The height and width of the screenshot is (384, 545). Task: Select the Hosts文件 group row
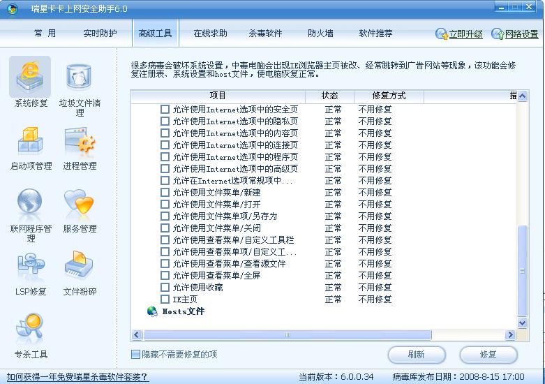point(183,311)
